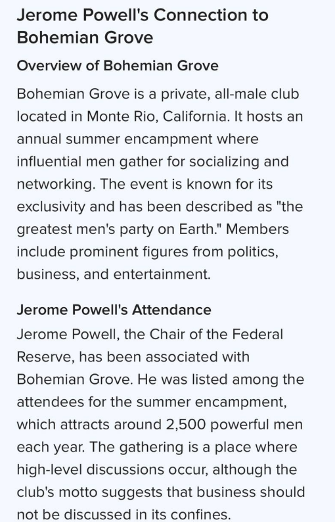Viewport: 335px width, 522px height.
Task: Click the words 'powerful men each year'
Action: point(160,436)
